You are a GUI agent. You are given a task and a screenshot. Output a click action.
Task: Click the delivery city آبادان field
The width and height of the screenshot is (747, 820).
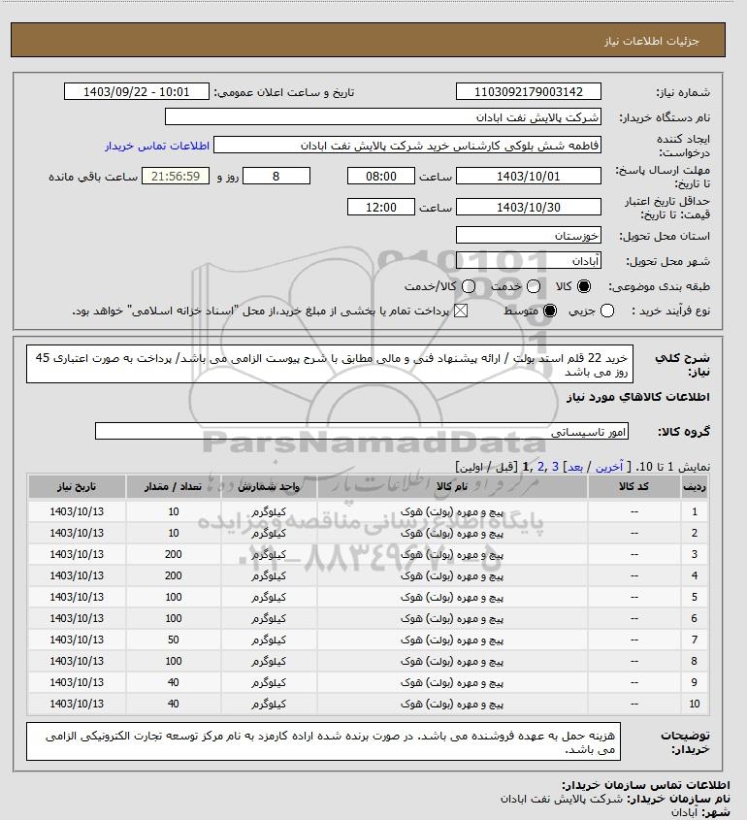[529, 260]
